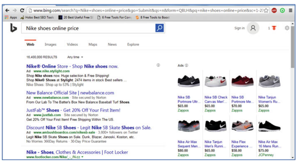Image resolution: width=305 pixels, height=167 pixels.
Task: Click the JCPenney seller link
Action: (266, 155)
